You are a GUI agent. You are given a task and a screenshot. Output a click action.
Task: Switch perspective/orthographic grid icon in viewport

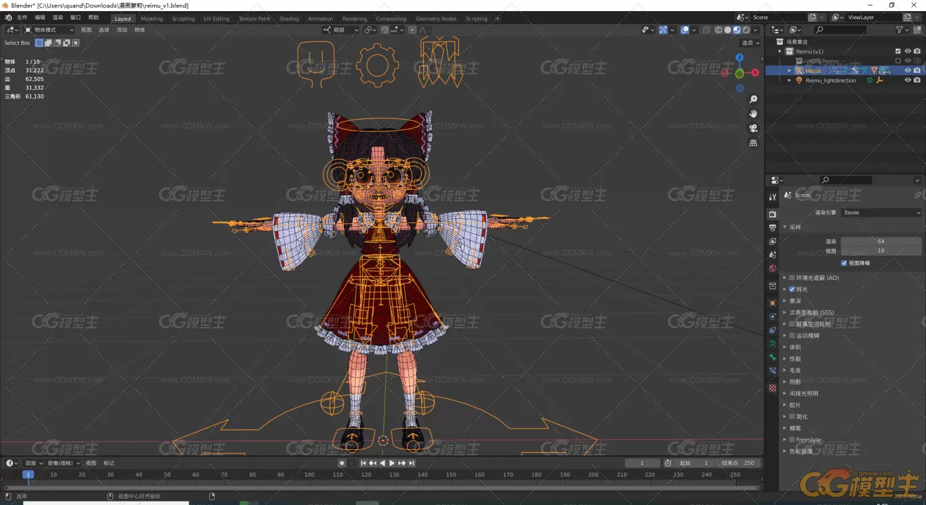pos(753,142)
